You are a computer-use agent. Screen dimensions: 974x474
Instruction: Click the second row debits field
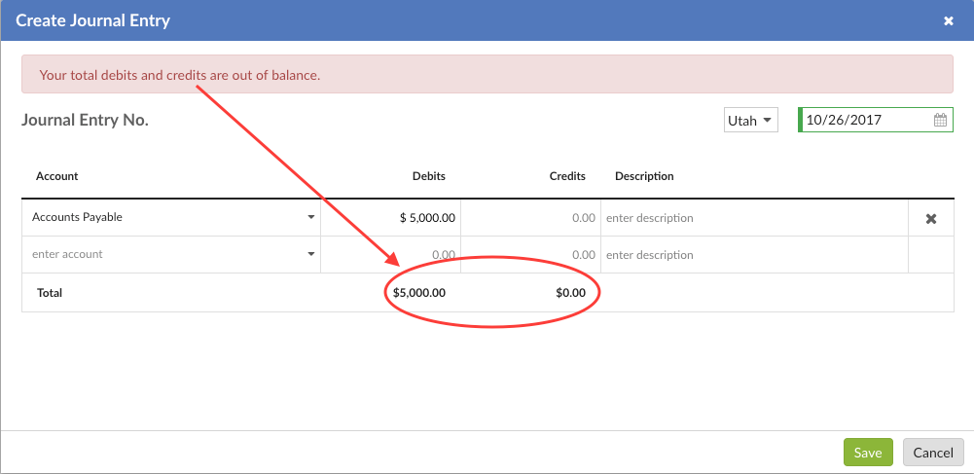pyautogui.click(x=391, y=255)
